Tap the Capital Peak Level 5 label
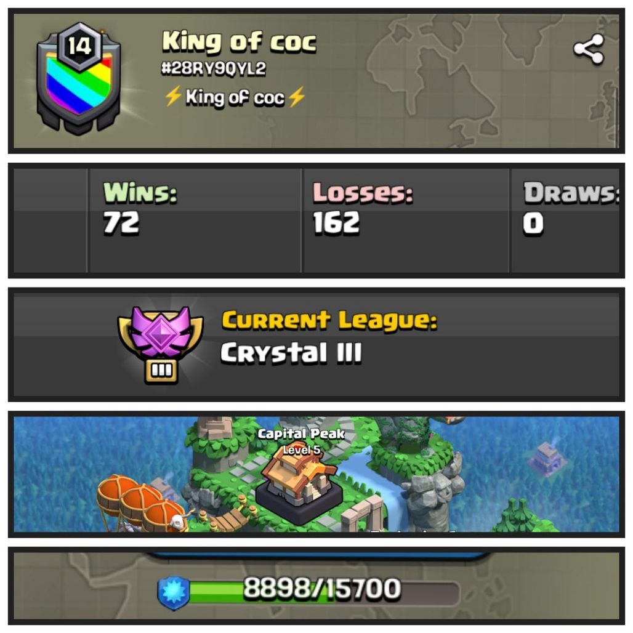 tap(301, 441)
